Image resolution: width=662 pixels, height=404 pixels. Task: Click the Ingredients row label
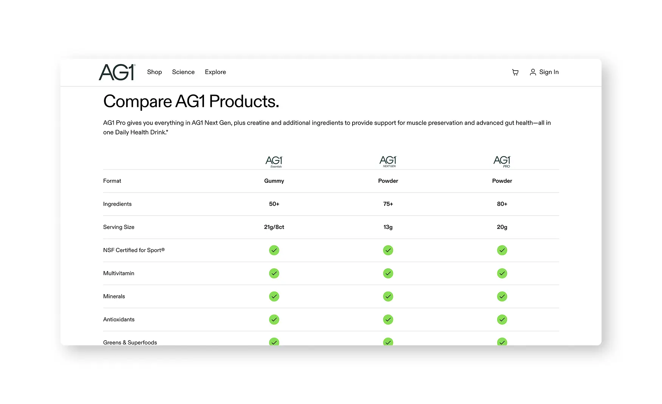[x=118, y=204]
